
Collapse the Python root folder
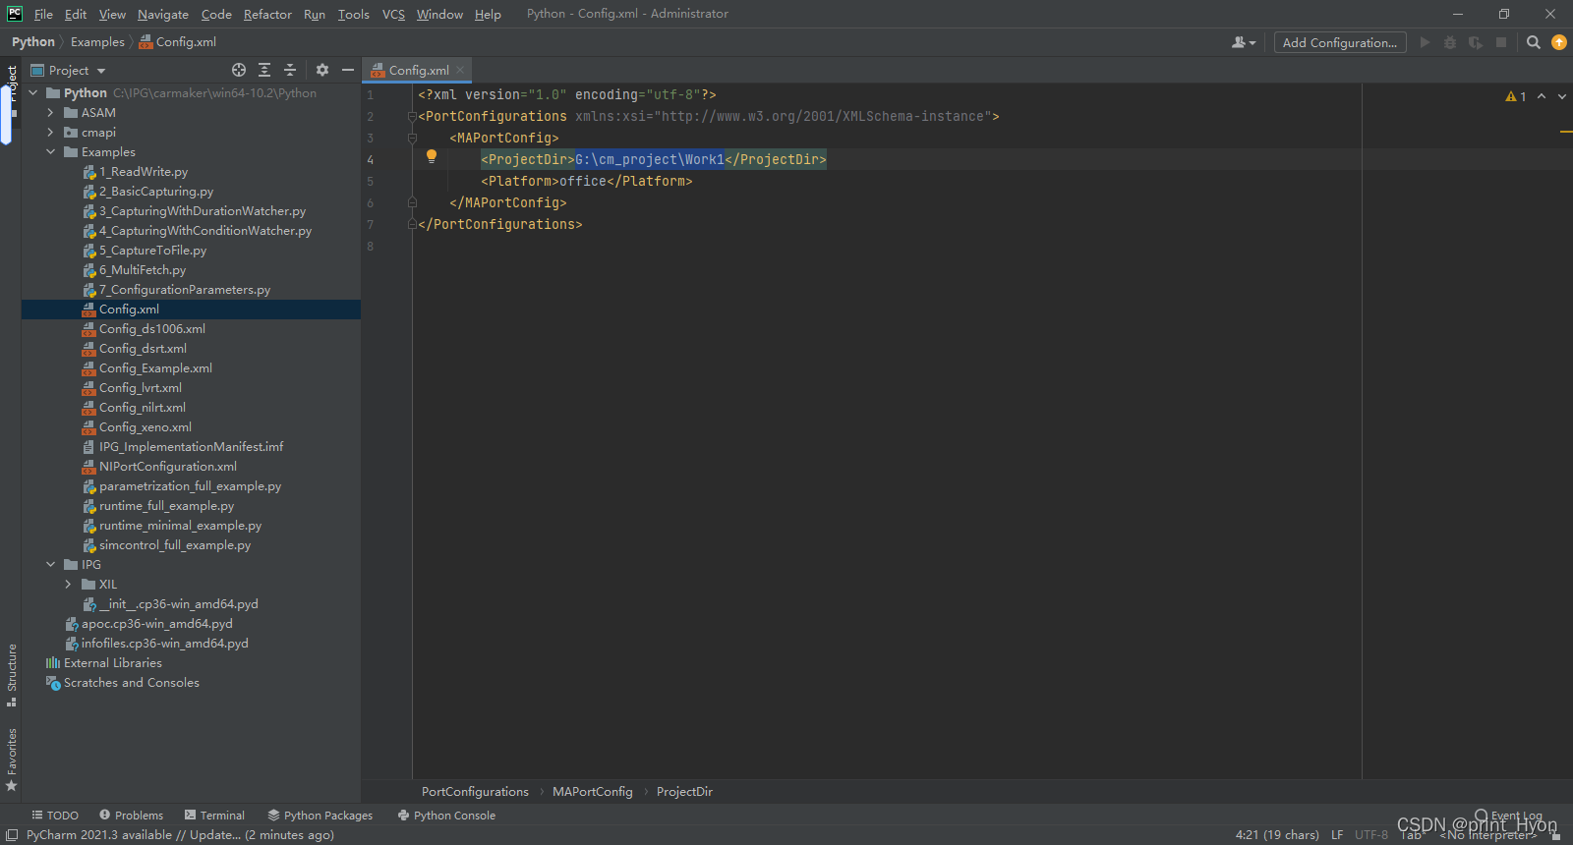pos(33,92)
